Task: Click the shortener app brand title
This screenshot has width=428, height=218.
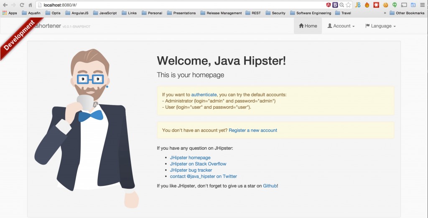Action: (x=47, y=26)
